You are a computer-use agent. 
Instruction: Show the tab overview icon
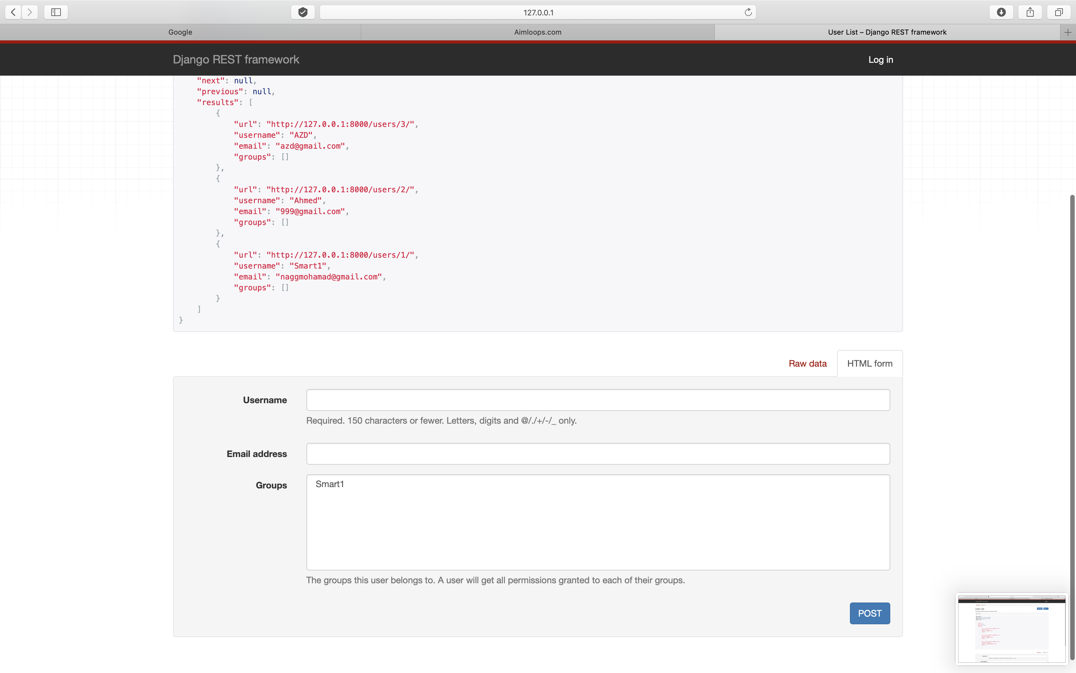1059,12
